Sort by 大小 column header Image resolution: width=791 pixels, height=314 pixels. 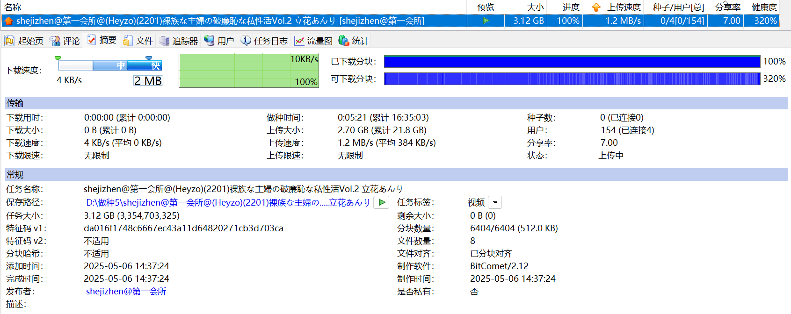tap(535, 7)
